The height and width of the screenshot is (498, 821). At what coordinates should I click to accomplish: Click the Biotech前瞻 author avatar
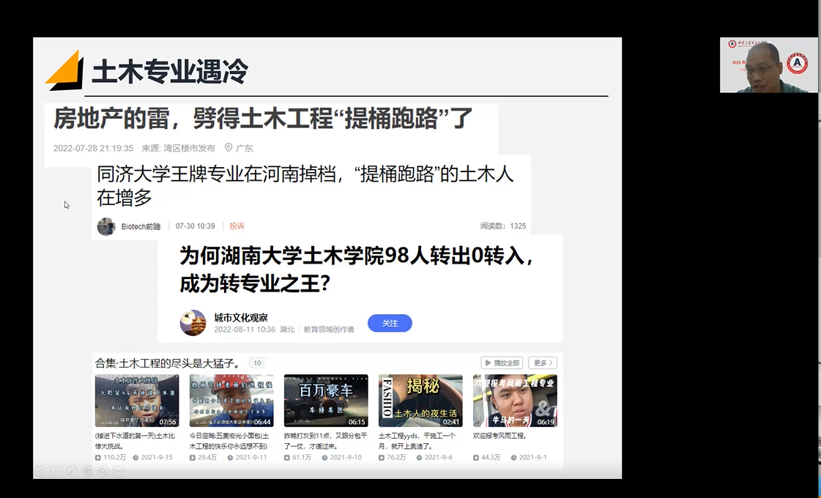point(106,226)
